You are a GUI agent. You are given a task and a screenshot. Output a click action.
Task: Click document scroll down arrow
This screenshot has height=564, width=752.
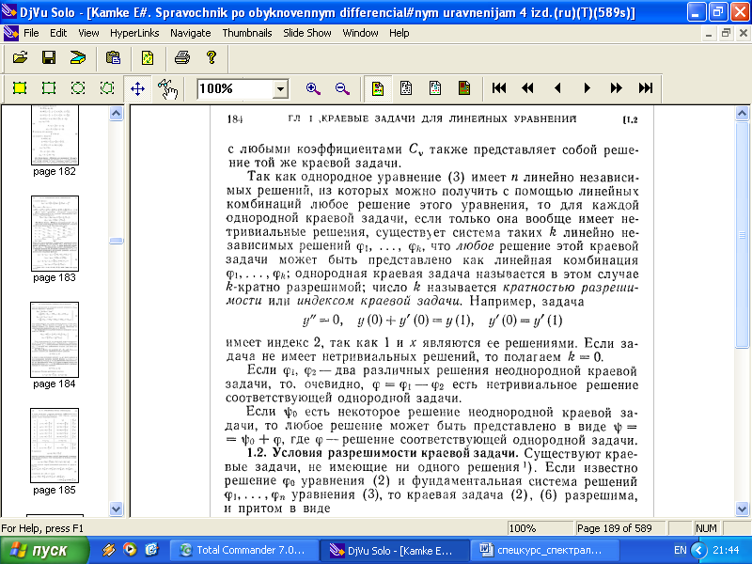742,509
